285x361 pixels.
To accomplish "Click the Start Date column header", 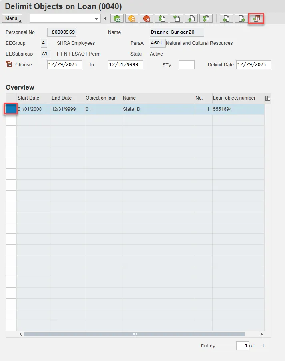I will tap(34, 98).
